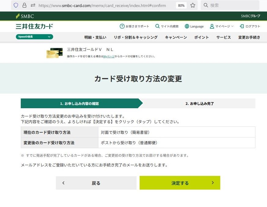
Task: Follow the Myページ link
Action: (109, 56)
